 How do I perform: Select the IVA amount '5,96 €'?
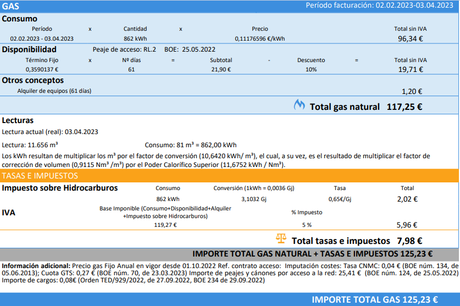click(x=407, y=225)
